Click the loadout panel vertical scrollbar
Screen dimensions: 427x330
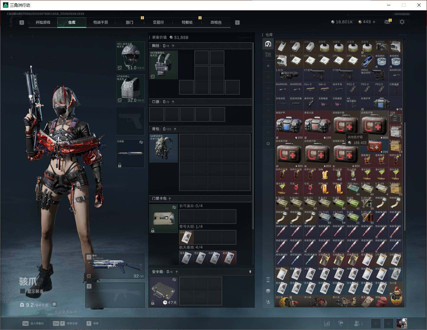tap(253, 136)
